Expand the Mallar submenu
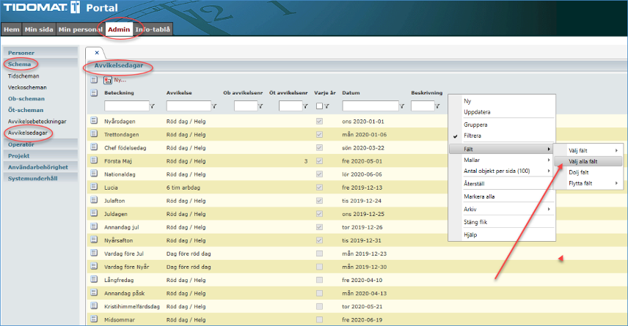Screen dimensions: 628x326 pos(501,160)
